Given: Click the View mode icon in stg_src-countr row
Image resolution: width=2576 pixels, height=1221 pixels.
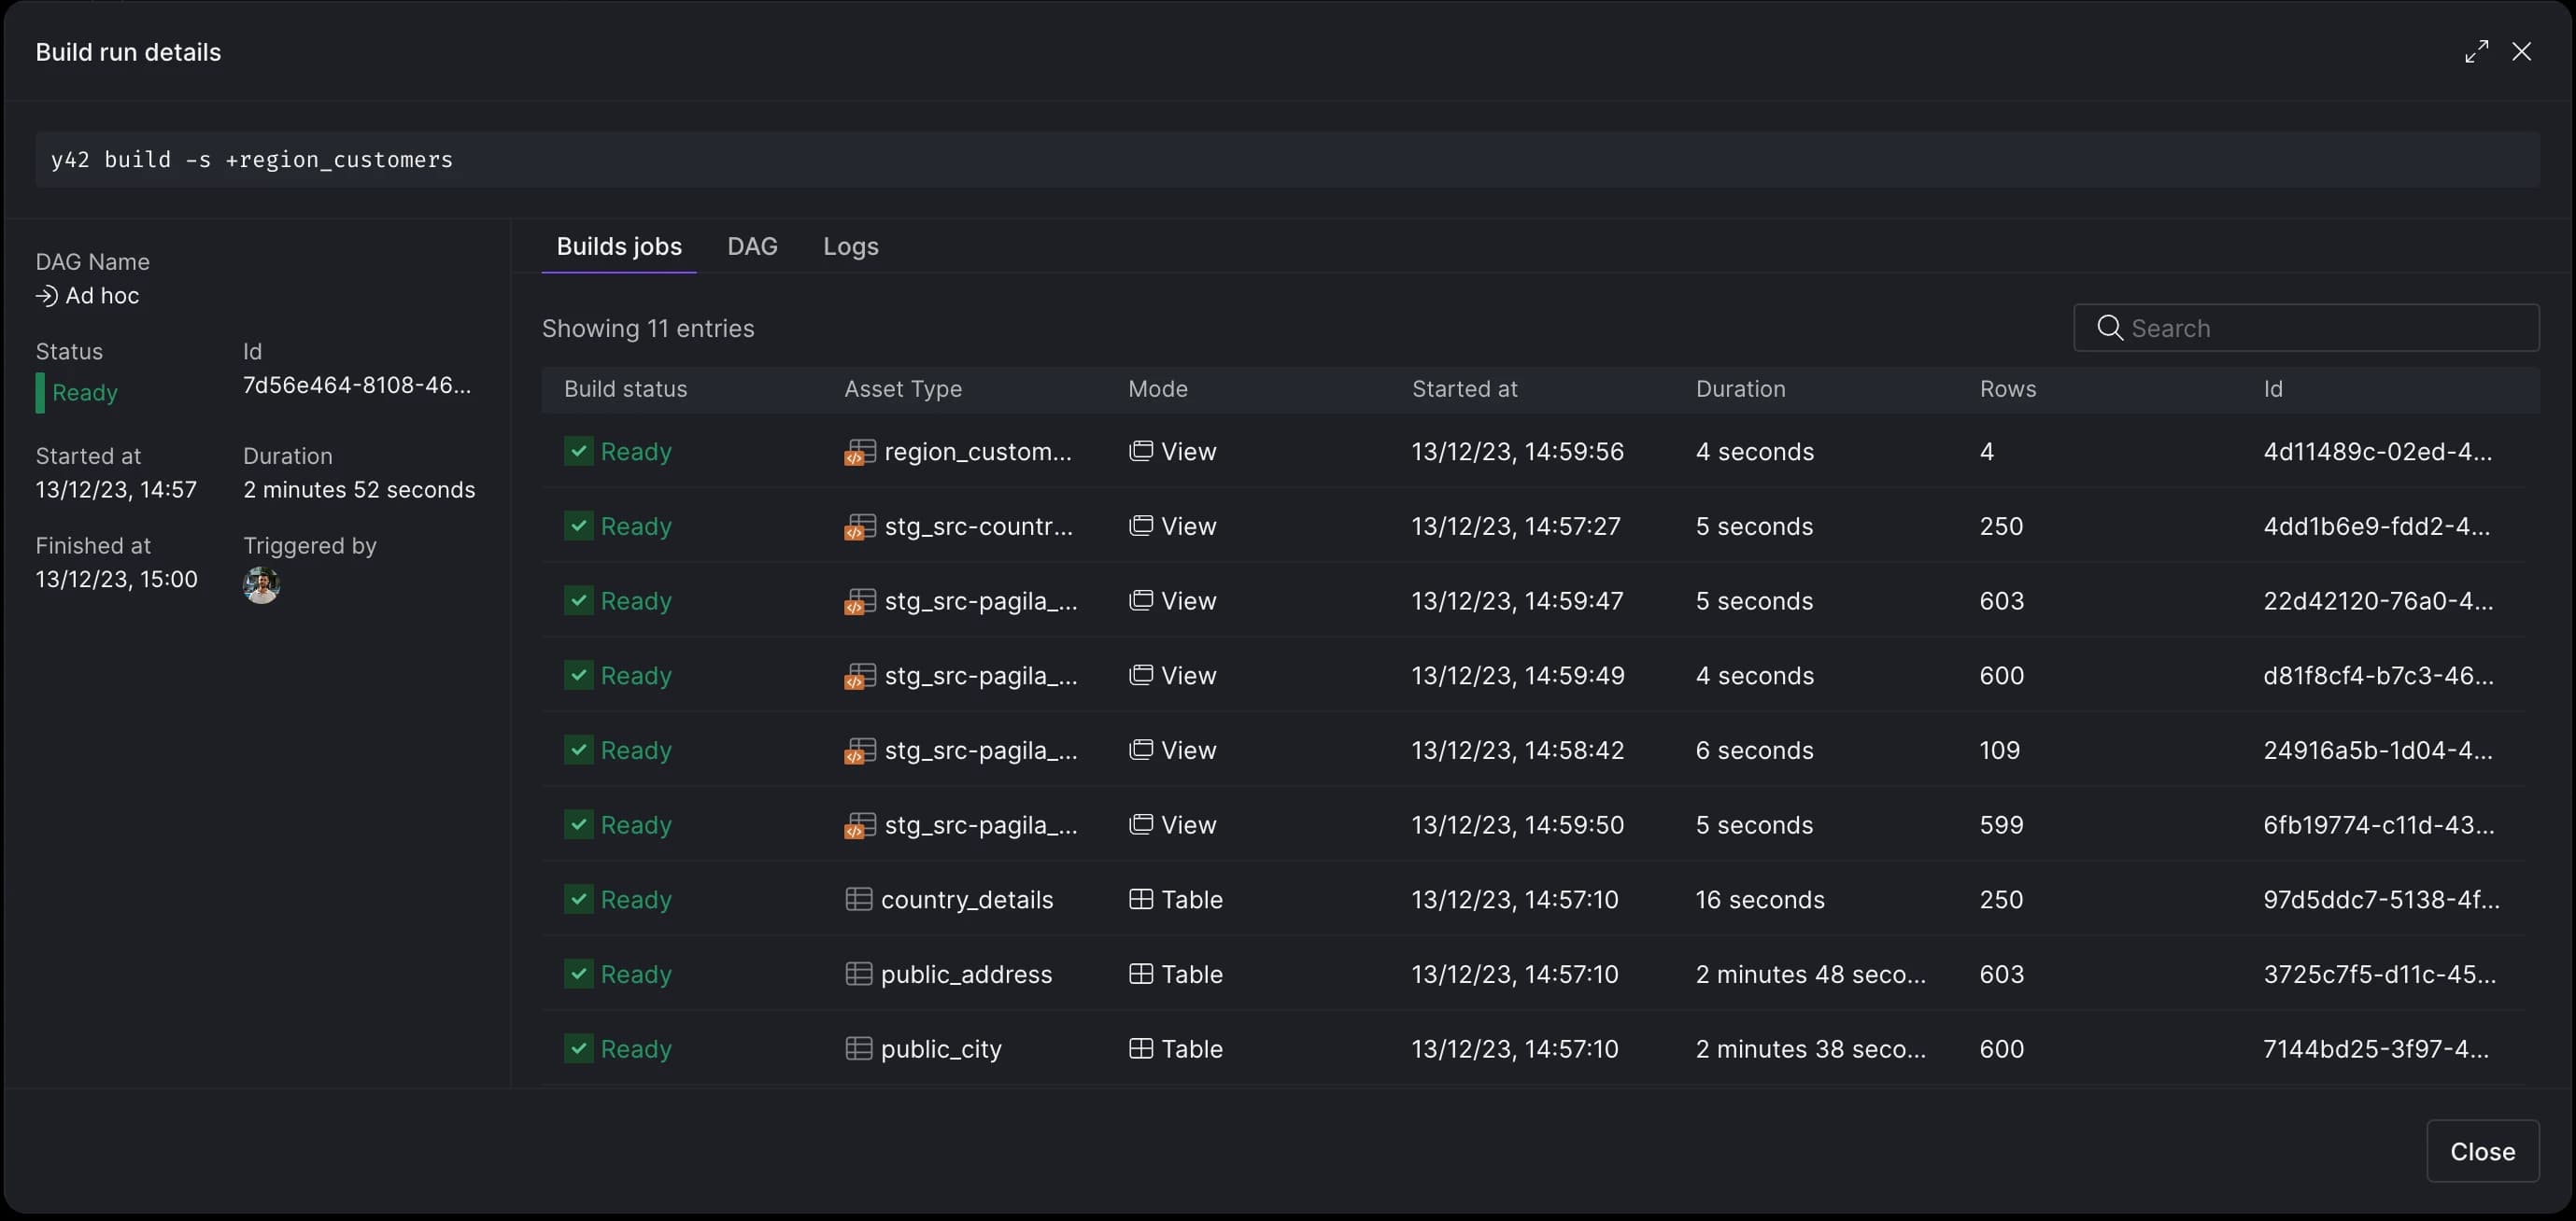Looking at the screenshot, I should pos(1140,526).
